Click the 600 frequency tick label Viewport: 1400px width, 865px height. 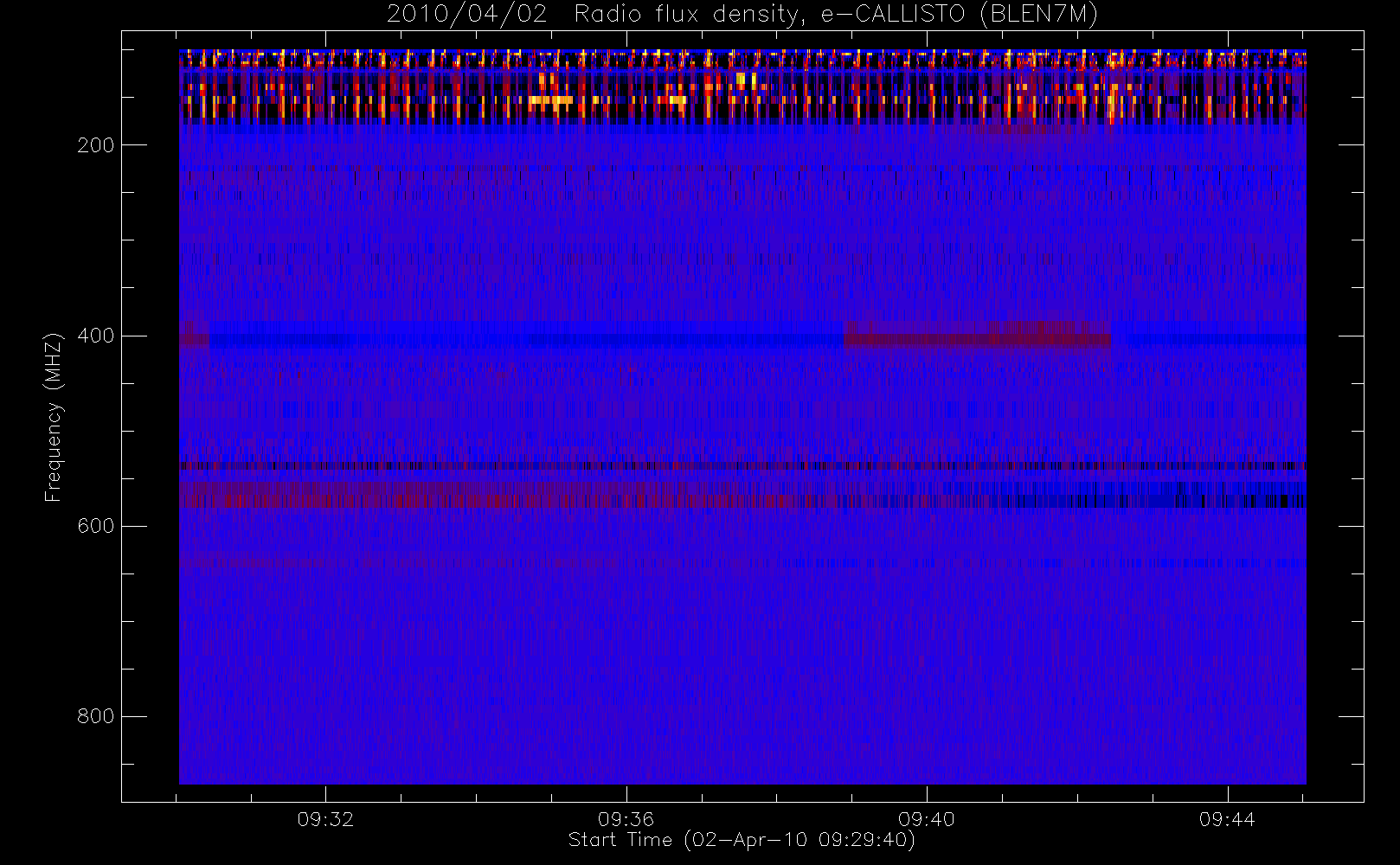[95, 526]
